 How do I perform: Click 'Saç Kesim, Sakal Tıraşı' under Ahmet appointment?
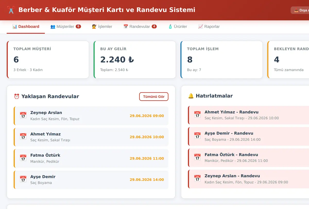50,140
